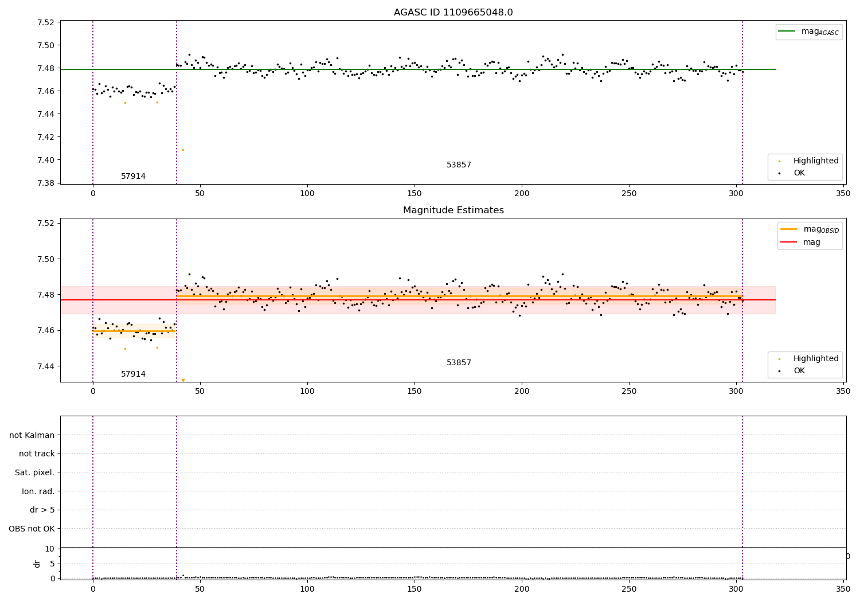Click the "57914" label in Magnitude Estimates plot
This screenshot has width=860, height=602.
[133, 374]
